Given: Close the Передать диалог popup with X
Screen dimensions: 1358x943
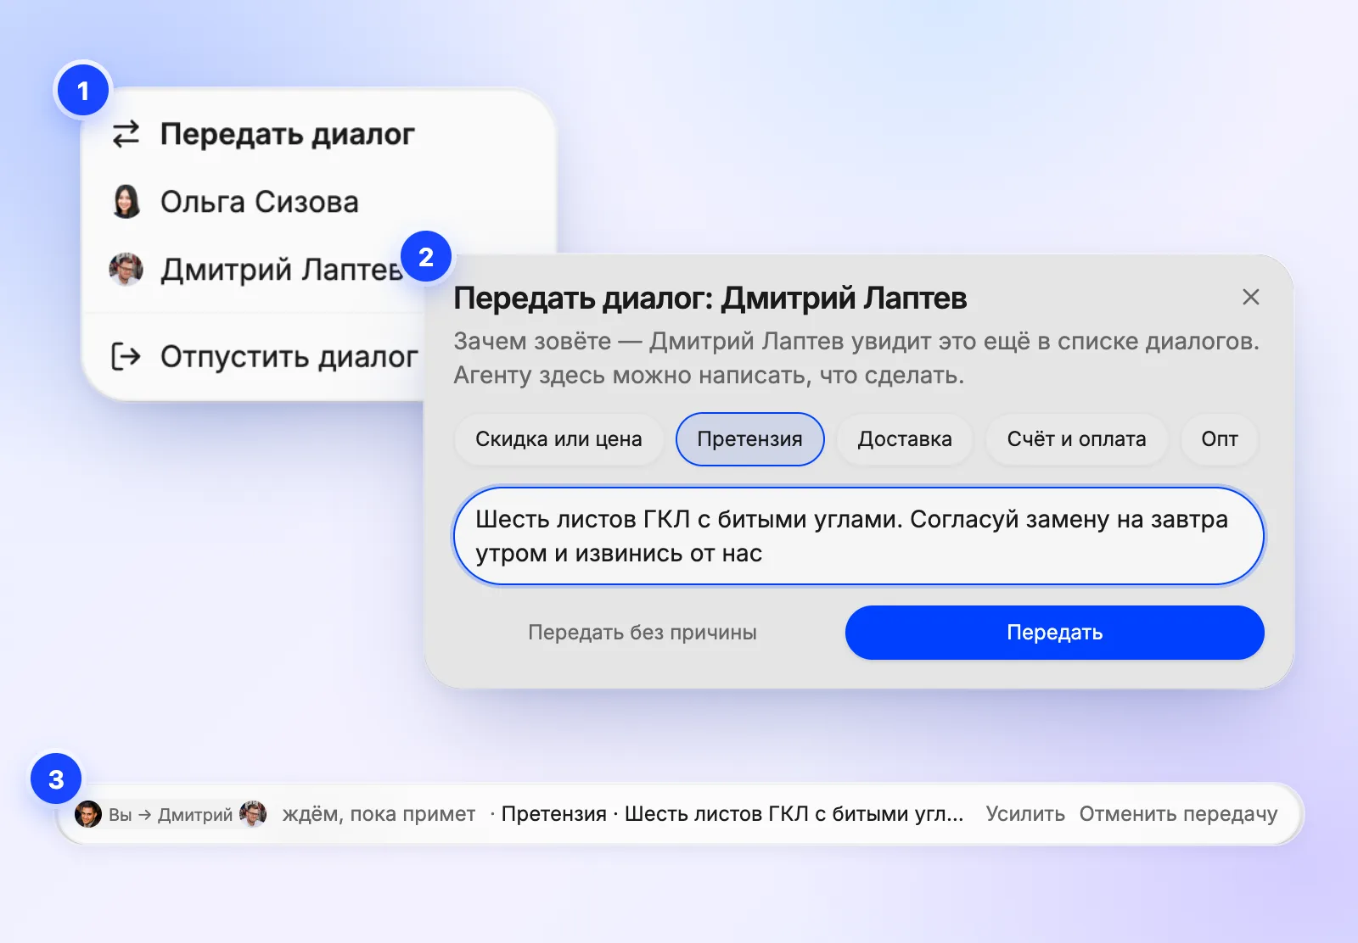Looking at the screenshot, I should pyautogui.click(x=1250, y=297).
